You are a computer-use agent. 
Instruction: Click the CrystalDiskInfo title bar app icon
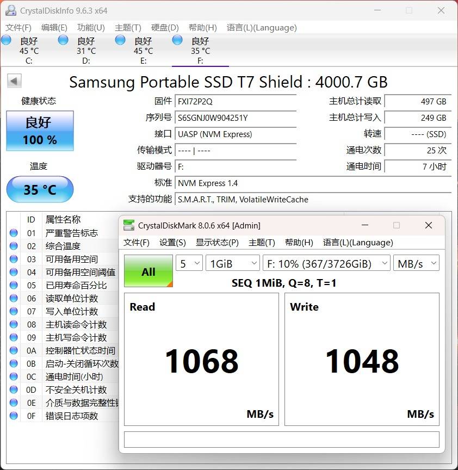click(10, 10)
